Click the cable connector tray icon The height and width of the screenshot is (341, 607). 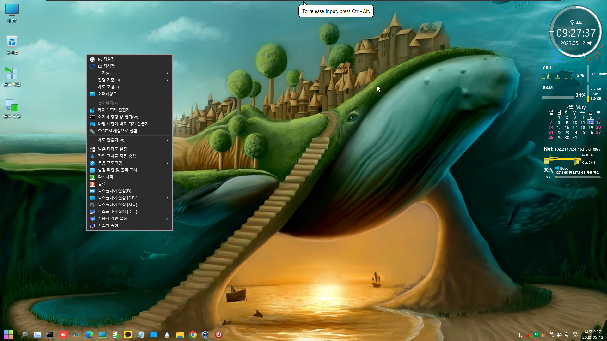(x=544, y=335)
